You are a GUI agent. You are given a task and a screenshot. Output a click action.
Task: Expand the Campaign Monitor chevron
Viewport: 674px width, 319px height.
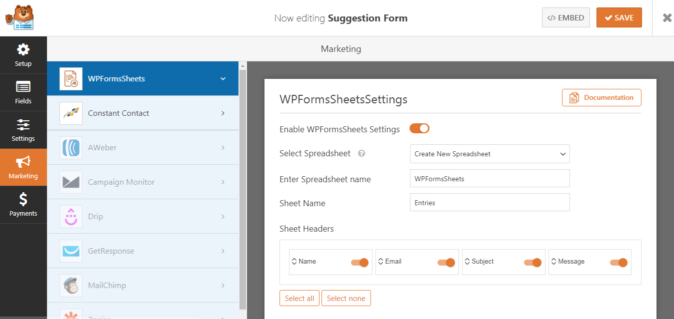223,182
